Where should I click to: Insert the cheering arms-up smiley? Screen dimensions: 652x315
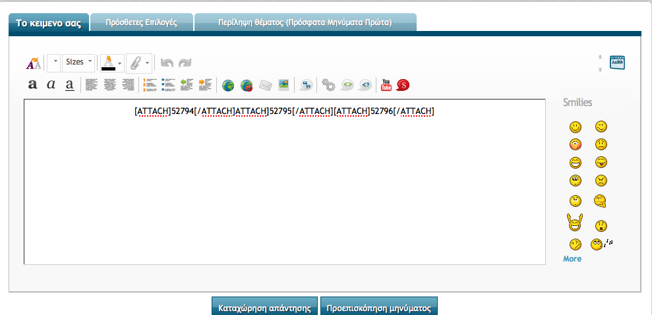(x=575, y=222)
